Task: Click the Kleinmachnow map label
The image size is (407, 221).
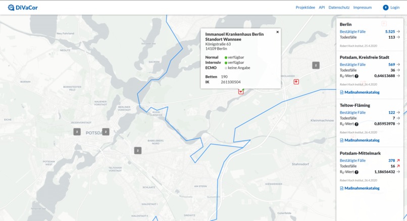Action: [x=322, y=120]
